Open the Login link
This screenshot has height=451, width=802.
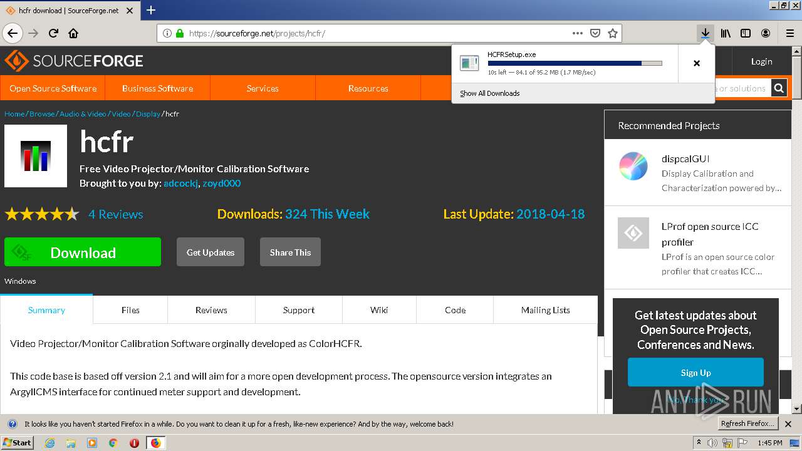click(x=761, y=61)
